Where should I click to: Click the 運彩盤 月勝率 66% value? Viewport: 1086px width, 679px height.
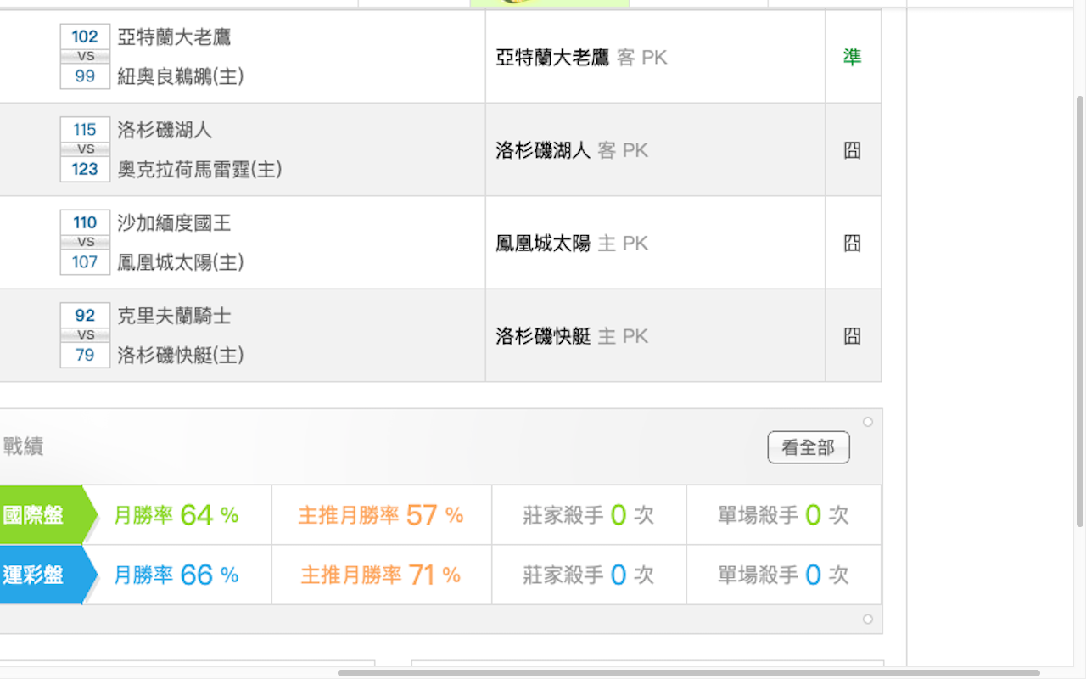[x=176, y=575]
